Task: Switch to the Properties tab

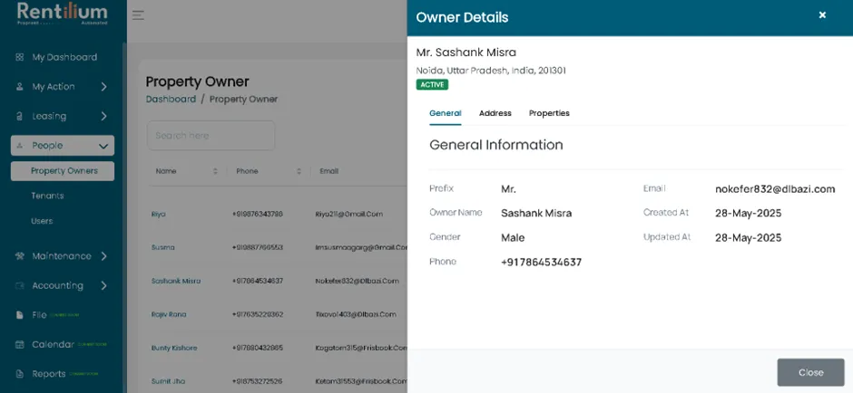Action: click(549, 113)
